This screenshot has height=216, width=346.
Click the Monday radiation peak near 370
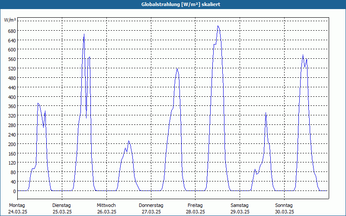pyautogui.click(x=38, y=103)
